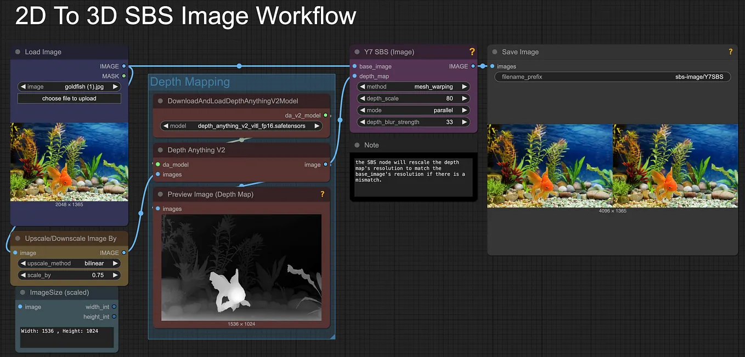Adjust the scale_by 0.75 value field
This screenshot has width=745, height=357.
click(69, 275)
